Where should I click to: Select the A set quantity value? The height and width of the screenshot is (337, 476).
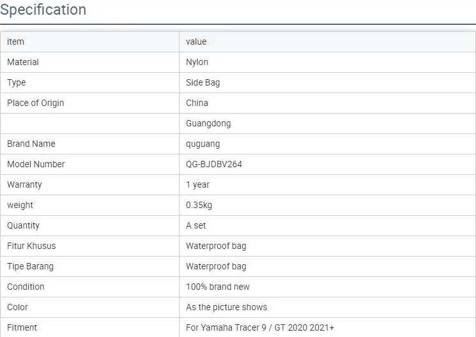point(196,225)
